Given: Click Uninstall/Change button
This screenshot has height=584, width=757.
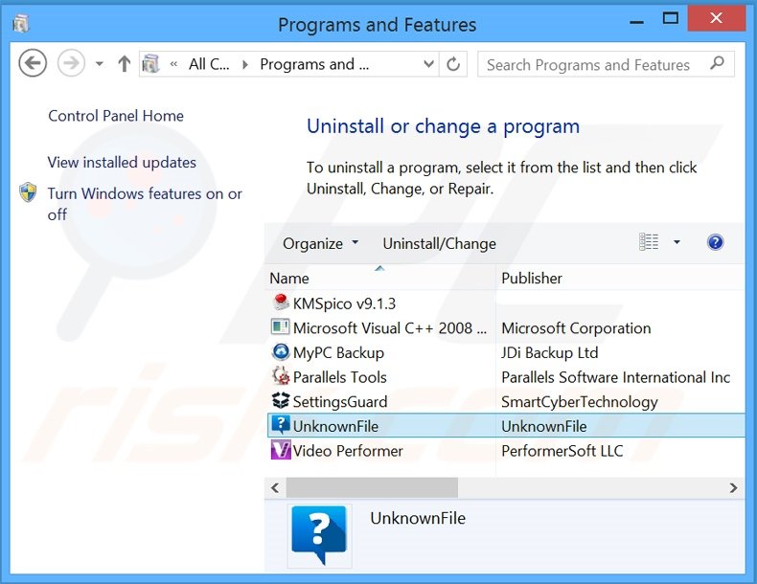Looking at the screenshot, I should pyautogui.click(x=439, y=243).
